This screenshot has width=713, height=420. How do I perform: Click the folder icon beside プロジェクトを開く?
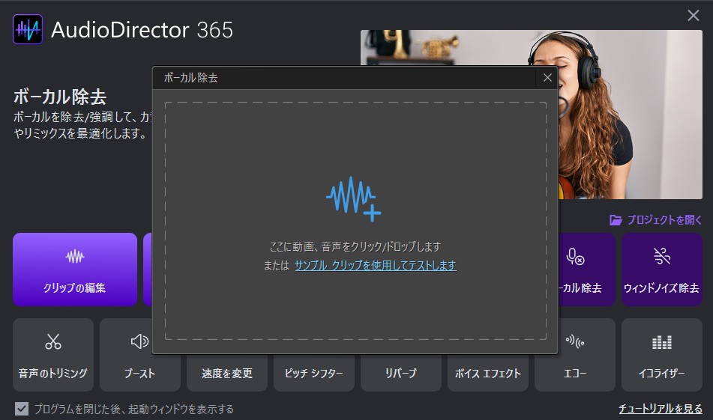click(x=616, y=220)
